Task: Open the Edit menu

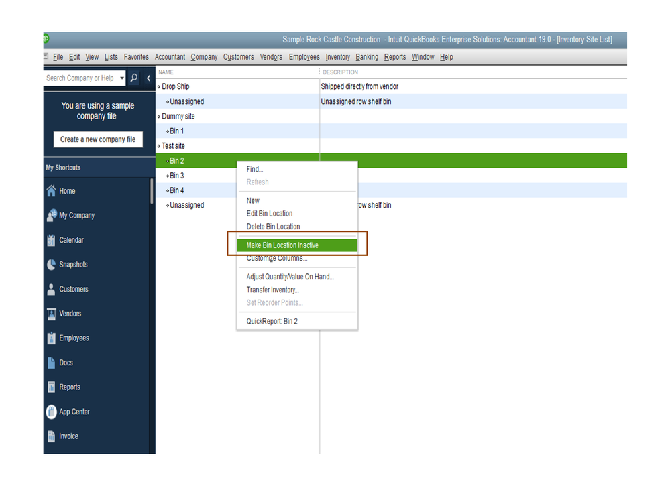Action: tap(74, 57)
